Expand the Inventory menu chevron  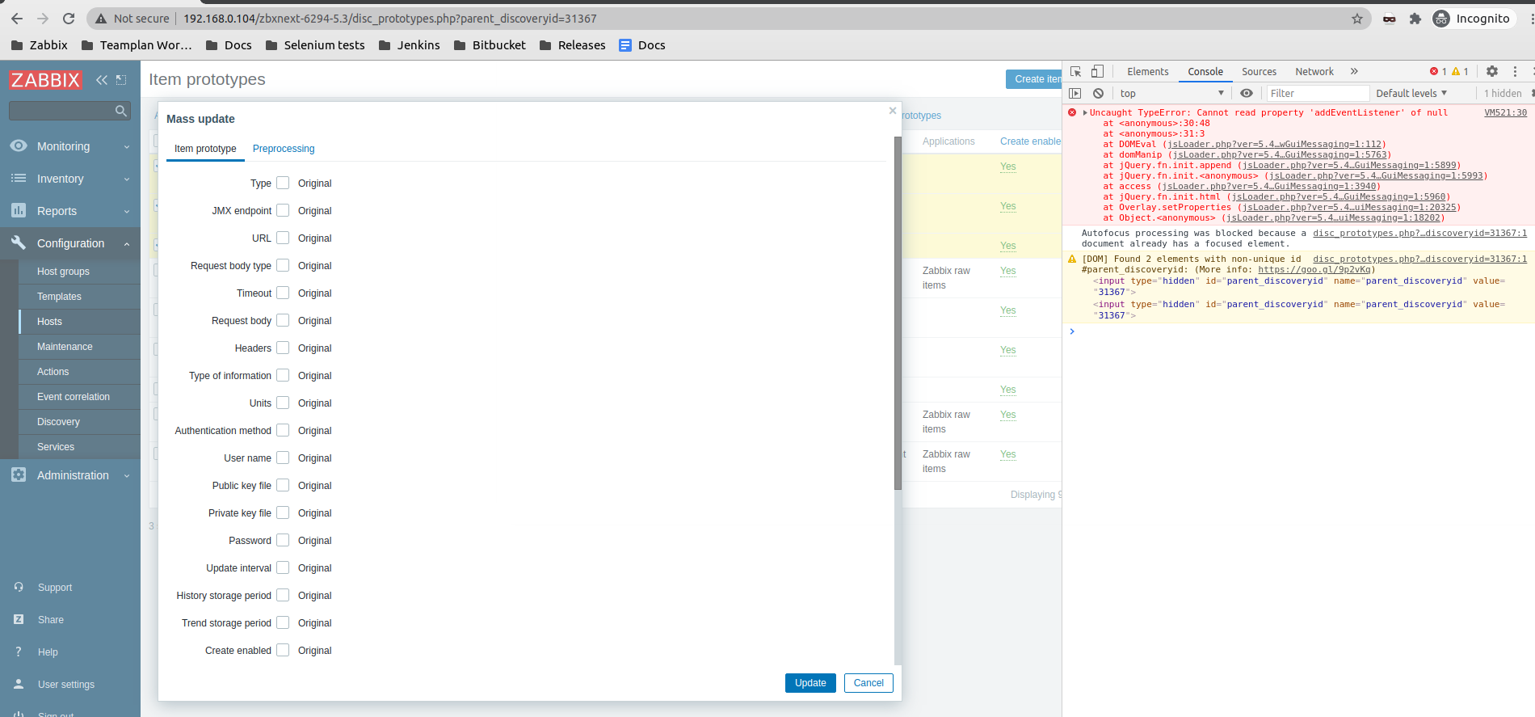tap(127, 179)
